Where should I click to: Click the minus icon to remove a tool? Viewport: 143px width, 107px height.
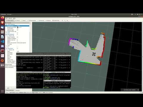tap(65, 21)
